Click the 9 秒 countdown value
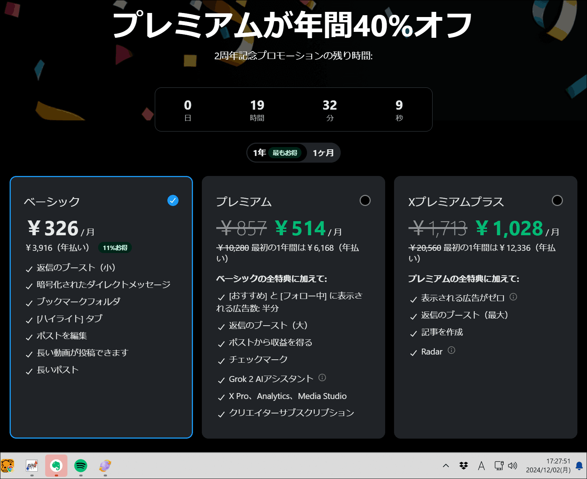This screenshot has width=587, height=479. (399, 110)
